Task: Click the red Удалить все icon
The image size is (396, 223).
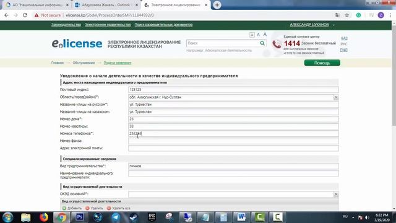Action: (x=109, y=208)
